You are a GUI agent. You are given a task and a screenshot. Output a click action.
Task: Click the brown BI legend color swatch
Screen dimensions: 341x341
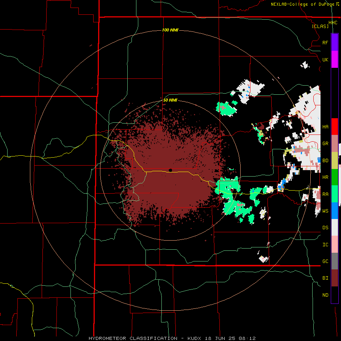(x=335, y=278)
